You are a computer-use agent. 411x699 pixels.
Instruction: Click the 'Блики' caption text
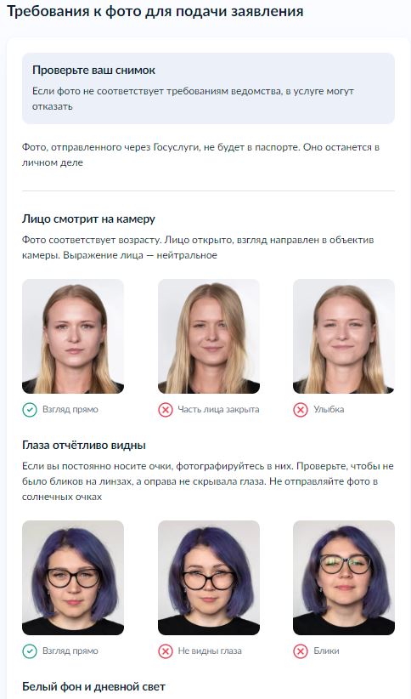326,651
